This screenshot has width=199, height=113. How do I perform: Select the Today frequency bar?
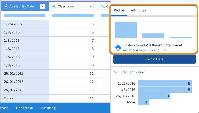click(143, 102)
